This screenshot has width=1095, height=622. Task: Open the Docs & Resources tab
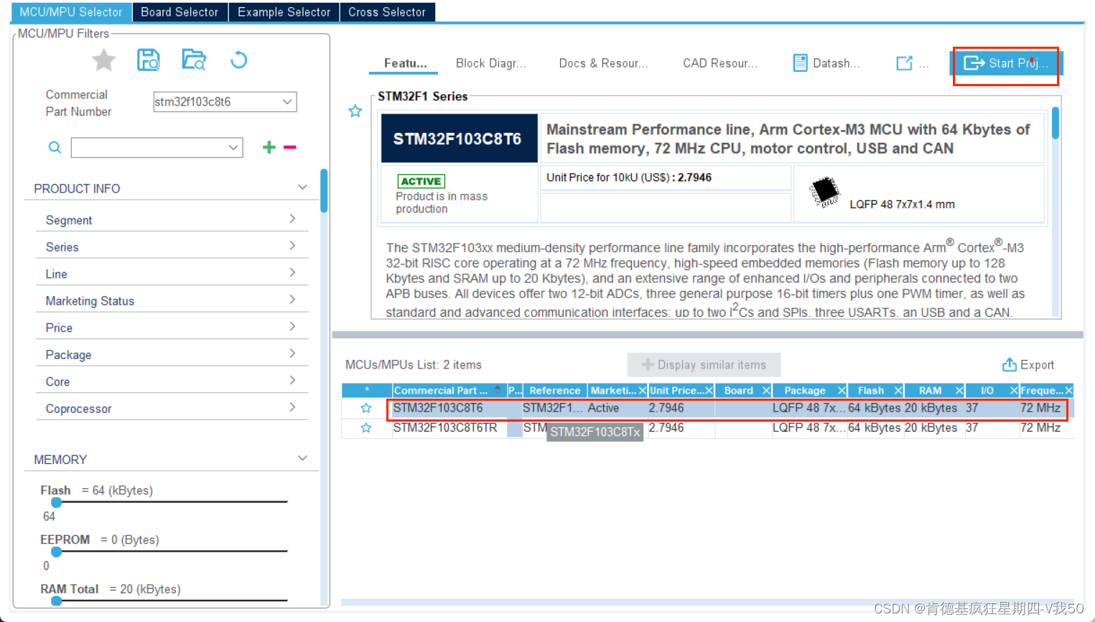pos(603,63)
